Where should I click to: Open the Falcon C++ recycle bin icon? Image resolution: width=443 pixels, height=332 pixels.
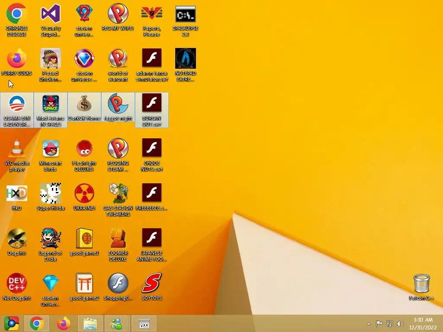(x=421, y=287)
